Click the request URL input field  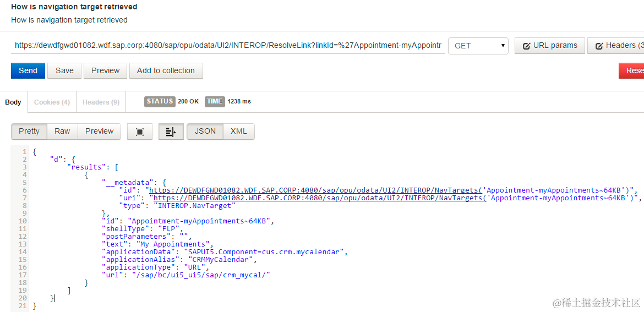click(x=228, y=46)
